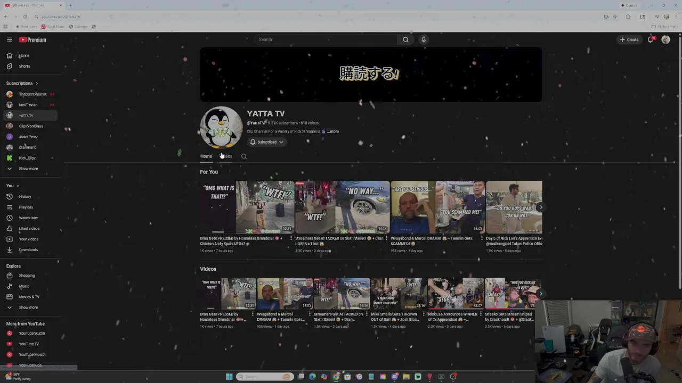This screenshot has width=682, height=383.
Task: Open 'Mike Smalls Gets THROWN OUT' video title
Action: click(395, 317)
